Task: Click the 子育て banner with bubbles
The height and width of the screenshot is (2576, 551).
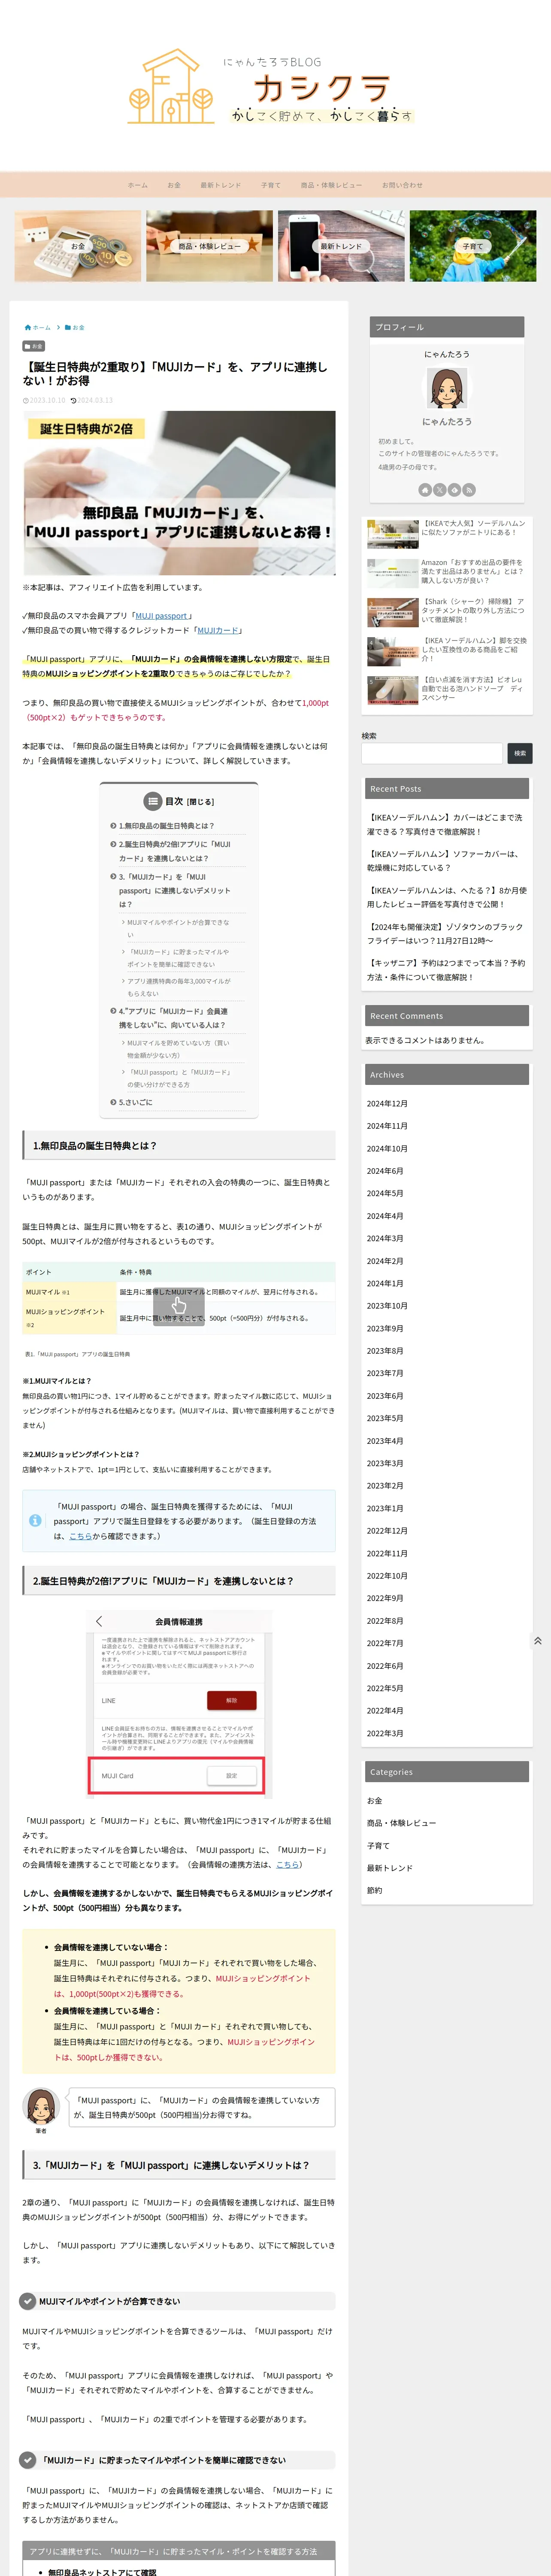Action: (x=473, y=245)
